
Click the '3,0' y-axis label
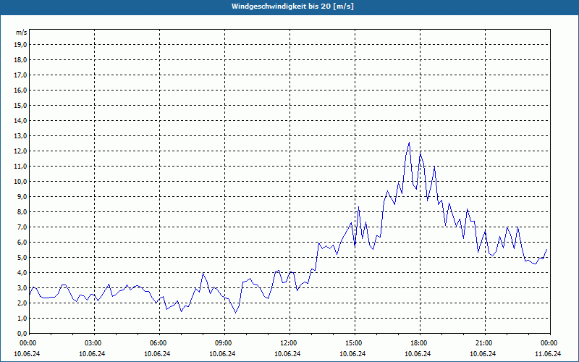22,287
